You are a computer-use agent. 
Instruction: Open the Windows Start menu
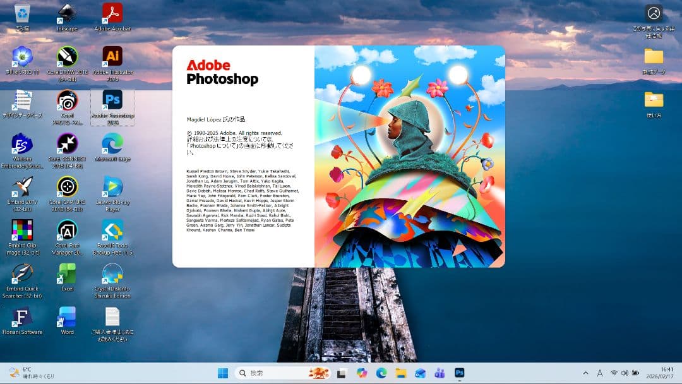pos(223,373)
